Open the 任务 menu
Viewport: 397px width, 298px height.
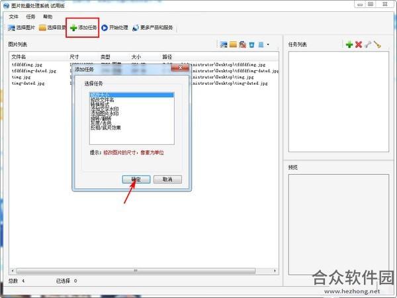[30, 17]
